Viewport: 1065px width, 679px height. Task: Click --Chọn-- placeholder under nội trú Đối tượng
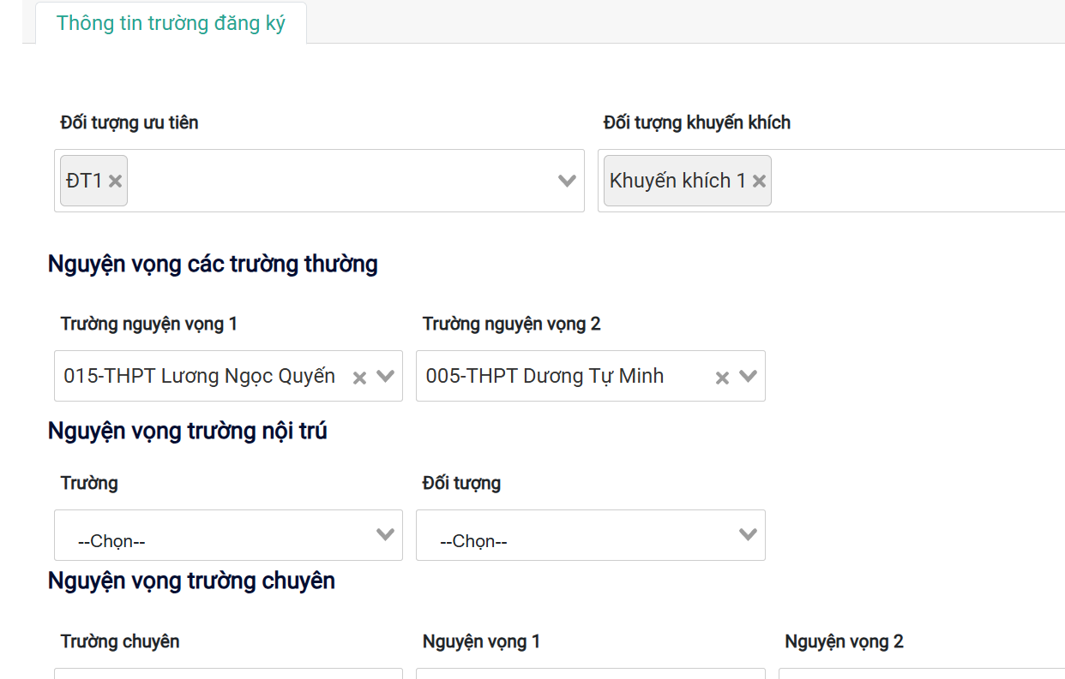pyautogui.click(x=473, y=541)
